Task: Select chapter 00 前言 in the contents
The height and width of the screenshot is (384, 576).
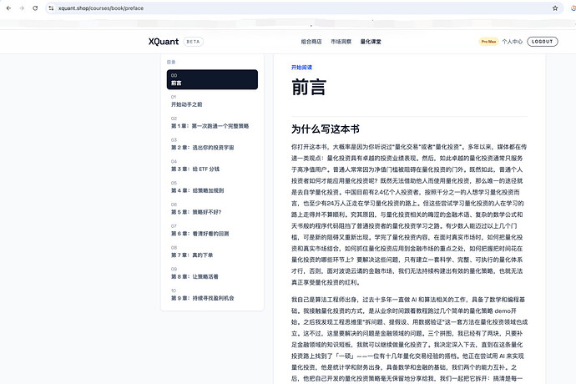Action: click(x=212, y=79)
